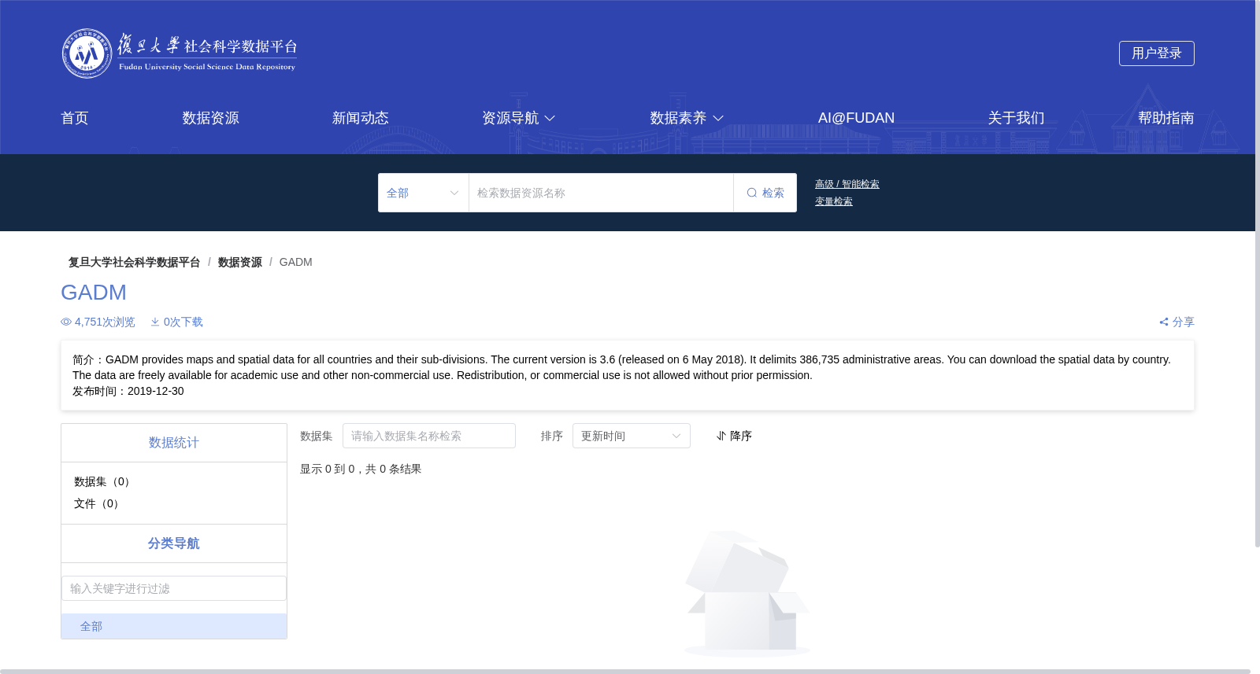Open the 高级 / 智能检索 link
The image size is (1260, 674).
click(847, 184)
